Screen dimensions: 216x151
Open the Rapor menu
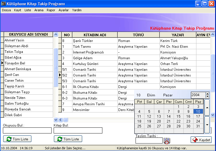51,10
